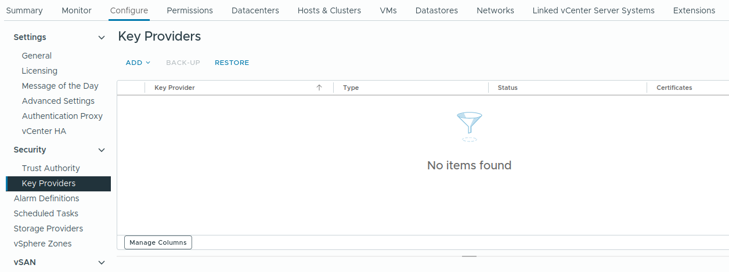Click the Key Provider column header
This screenshot has height=272, width=729.
pyautogui.click(x=175, y=88)
